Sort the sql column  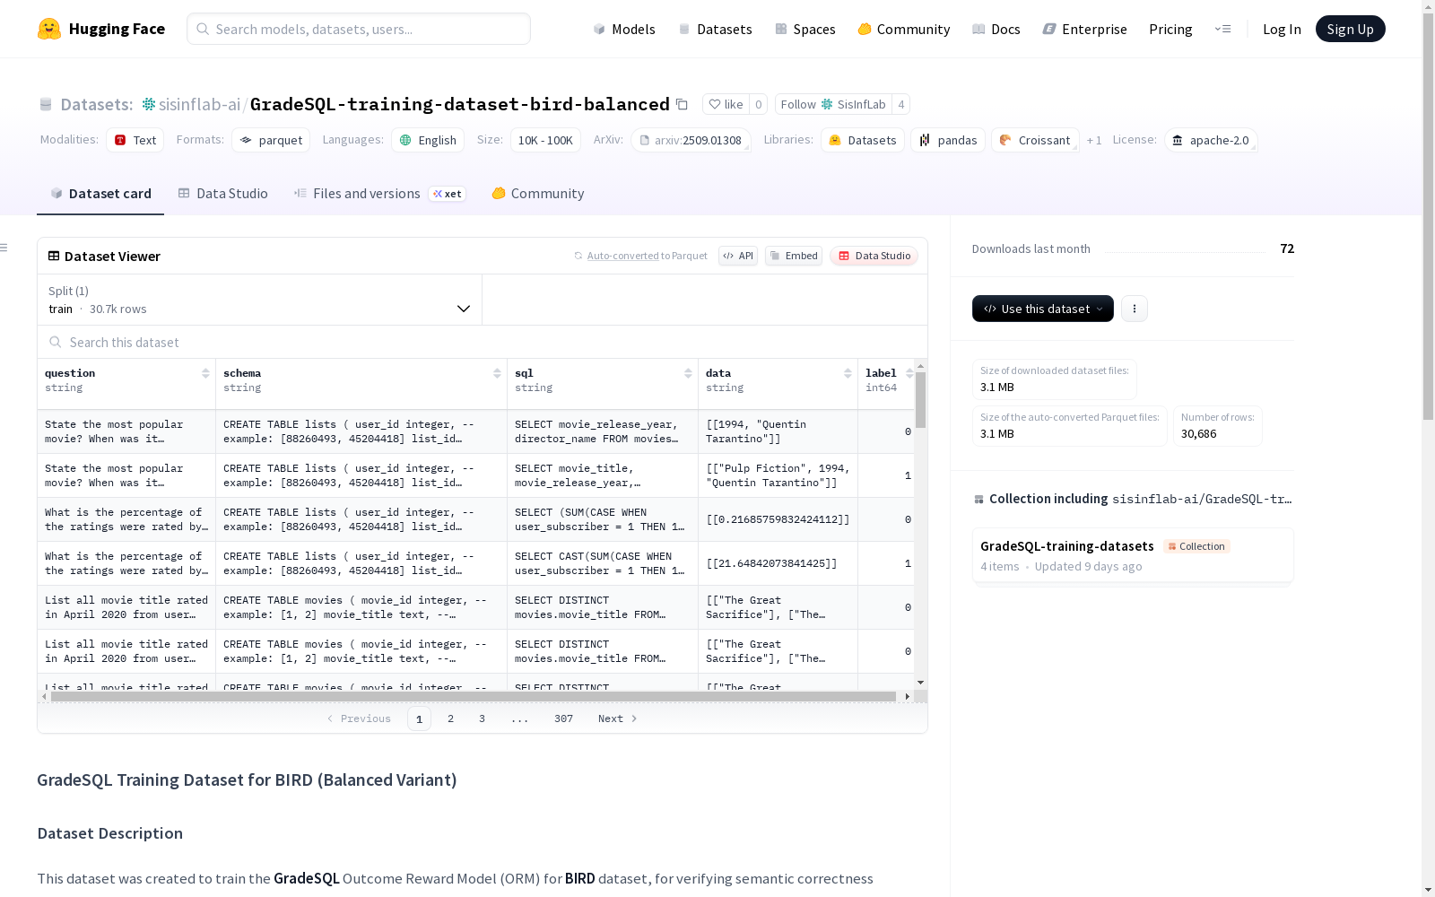point(688,373)
